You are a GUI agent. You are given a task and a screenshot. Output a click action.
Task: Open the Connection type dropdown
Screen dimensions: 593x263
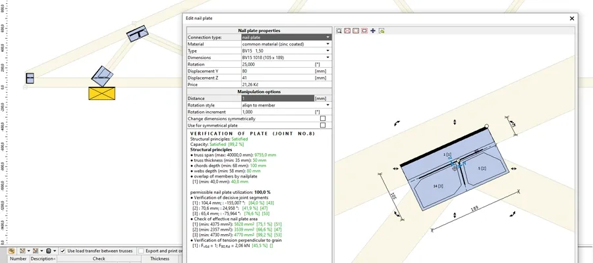tap(328, 37)
